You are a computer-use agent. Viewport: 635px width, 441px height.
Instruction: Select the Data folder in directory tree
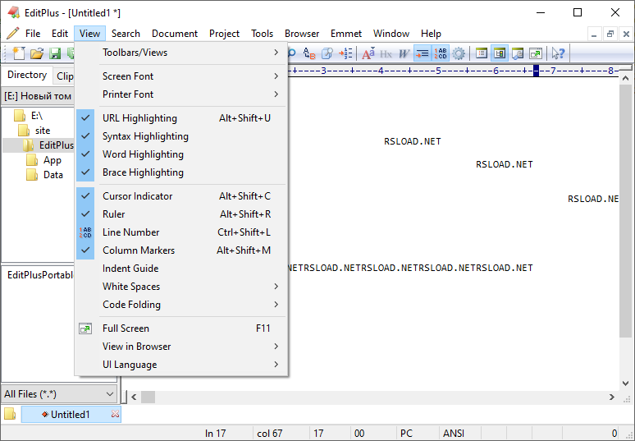click(x=53, y=175)
